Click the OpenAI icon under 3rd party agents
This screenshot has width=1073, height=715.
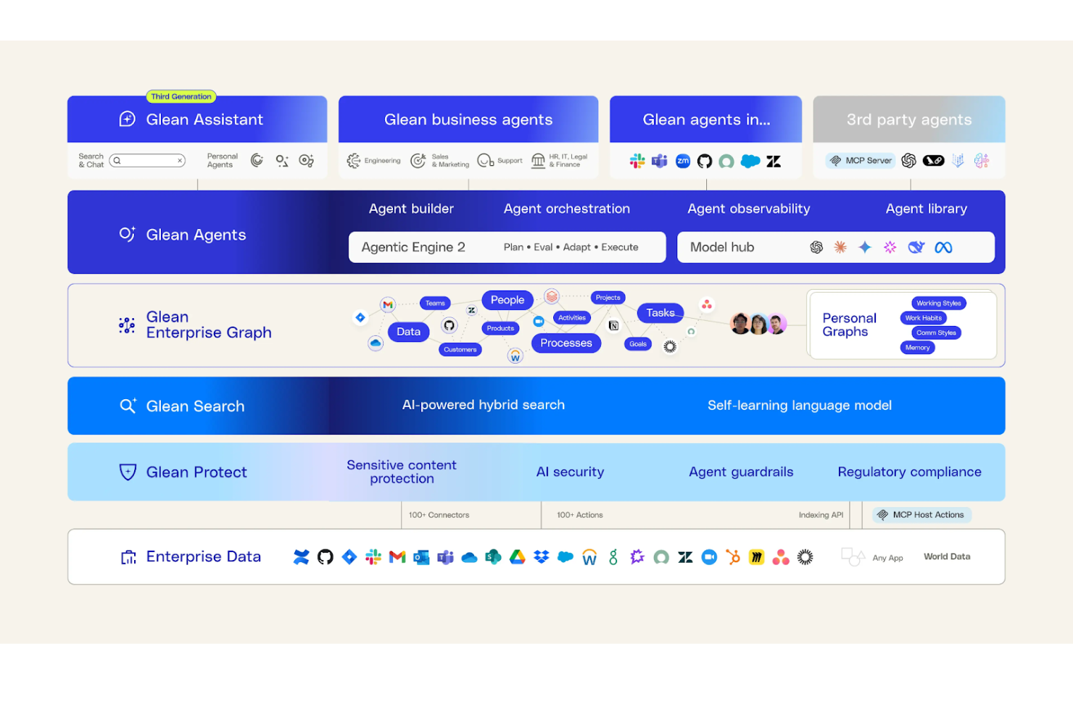909,161
